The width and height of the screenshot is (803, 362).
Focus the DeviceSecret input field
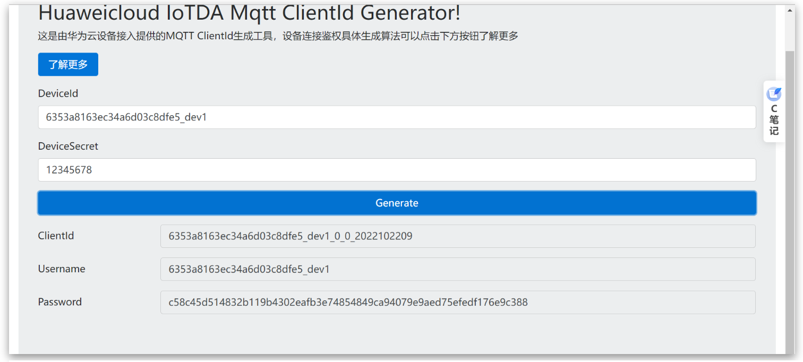tap(397, 170)
